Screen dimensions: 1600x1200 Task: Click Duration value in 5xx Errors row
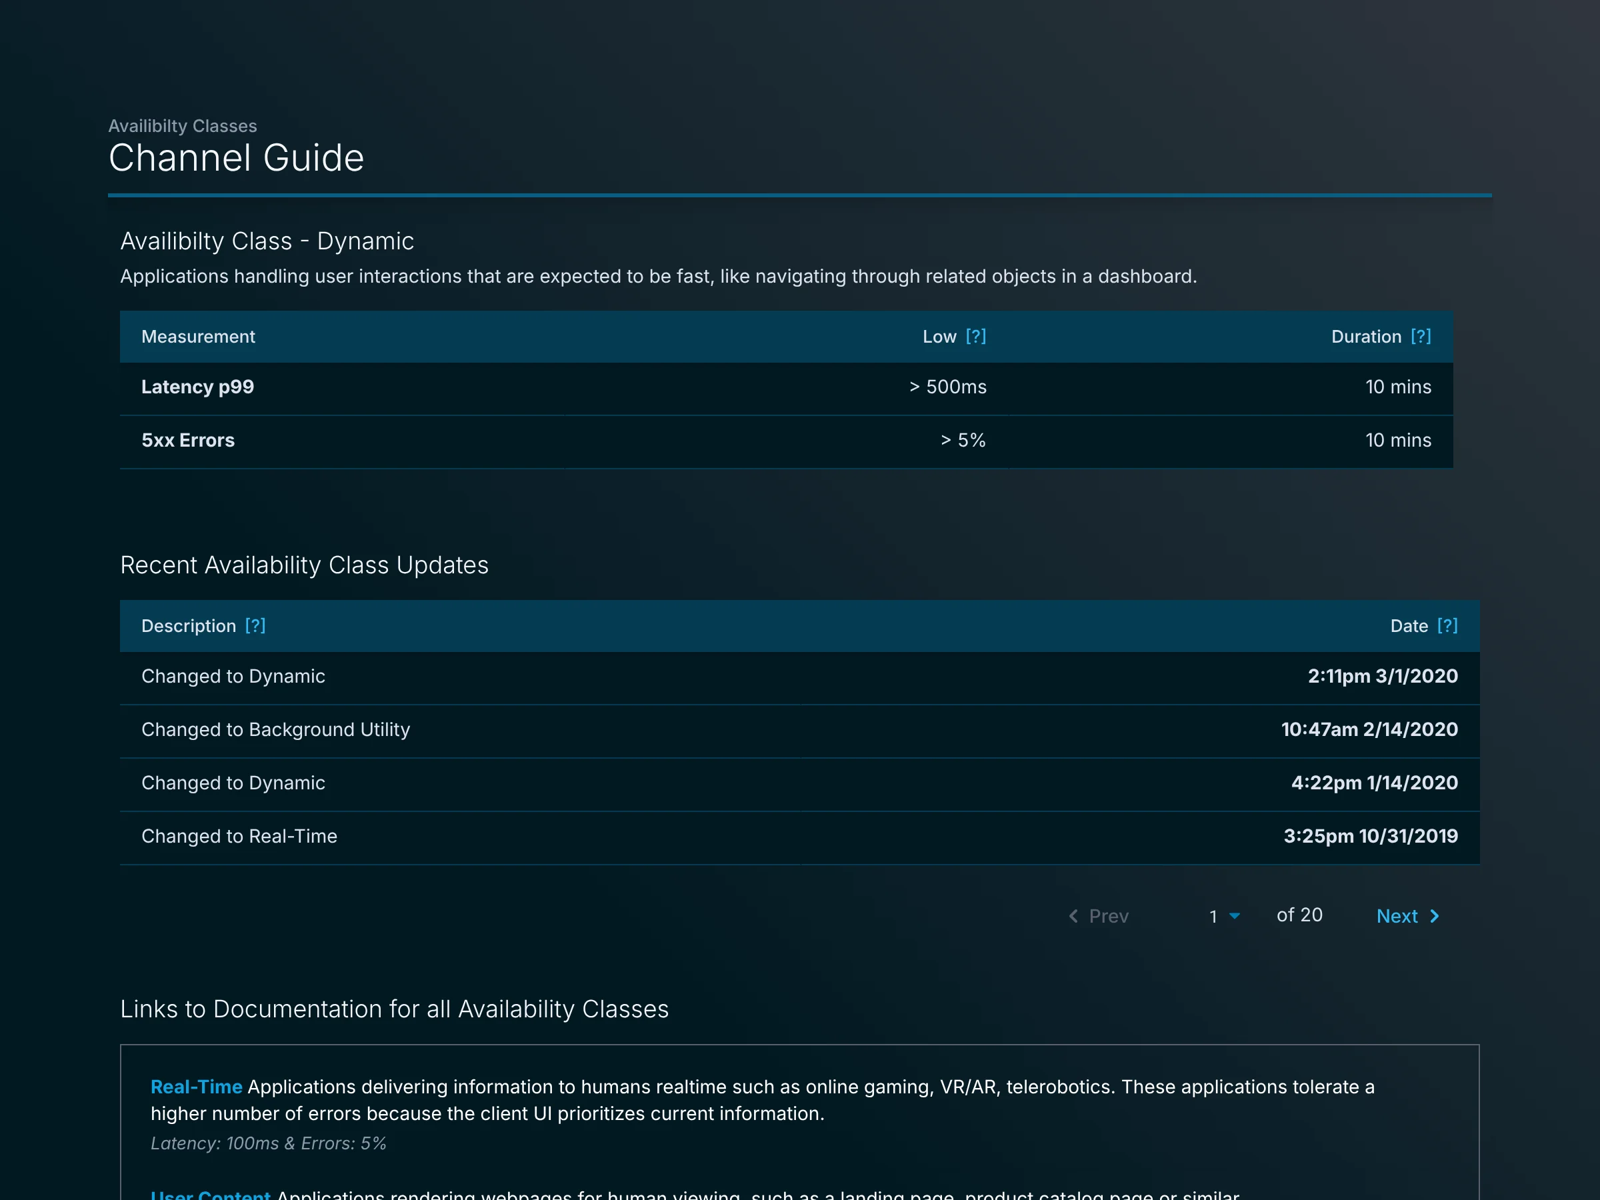point(1398,441)
